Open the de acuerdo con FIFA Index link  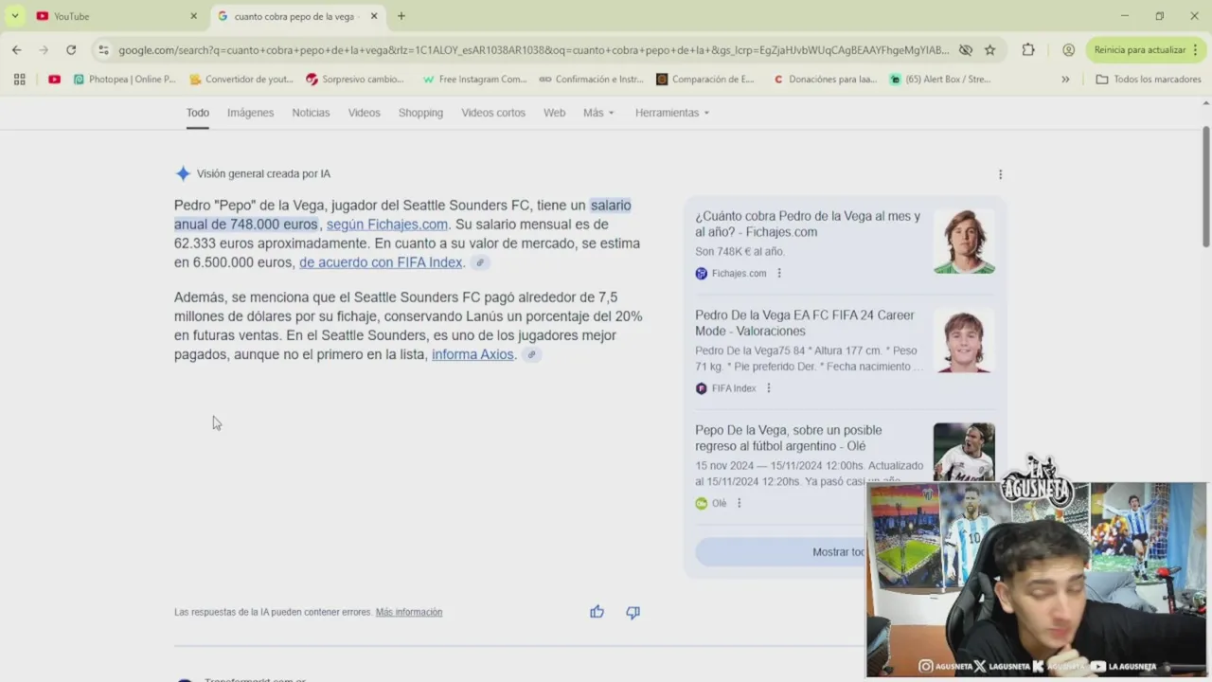(381, 262)
